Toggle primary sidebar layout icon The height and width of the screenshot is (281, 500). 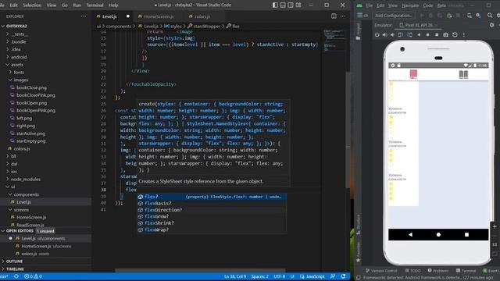point(275,5)
